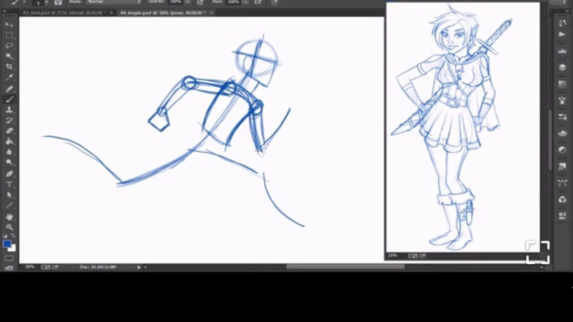Viewport: 573px width, 322px height.
Task: Open the blending Mode dropdown
Action: [x=114, y=2]
